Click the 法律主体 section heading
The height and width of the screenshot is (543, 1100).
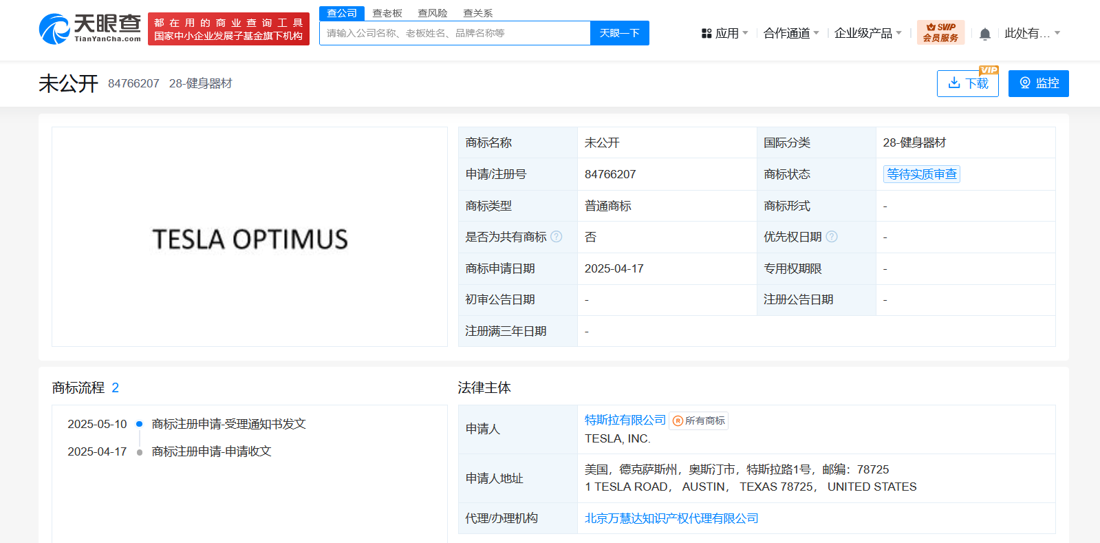[484, 387]
